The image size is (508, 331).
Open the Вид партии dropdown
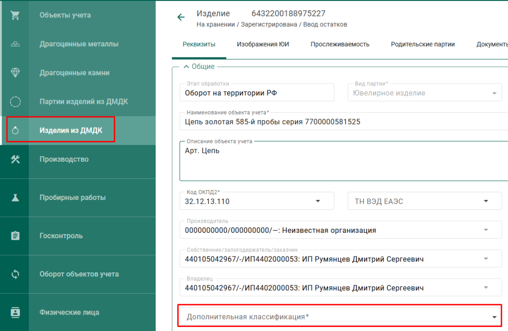click(425, 92)
